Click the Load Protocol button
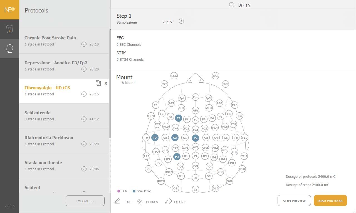The height and width of the screenshot is (213, 356). pyautogui.click(x=330, y=201)
